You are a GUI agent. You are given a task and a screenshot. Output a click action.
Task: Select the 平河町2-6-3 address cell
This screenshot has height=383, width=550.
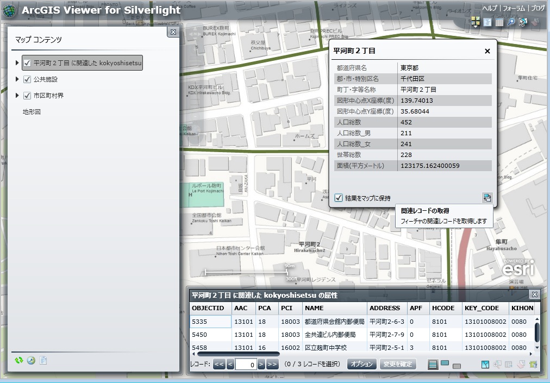(387, 322)
